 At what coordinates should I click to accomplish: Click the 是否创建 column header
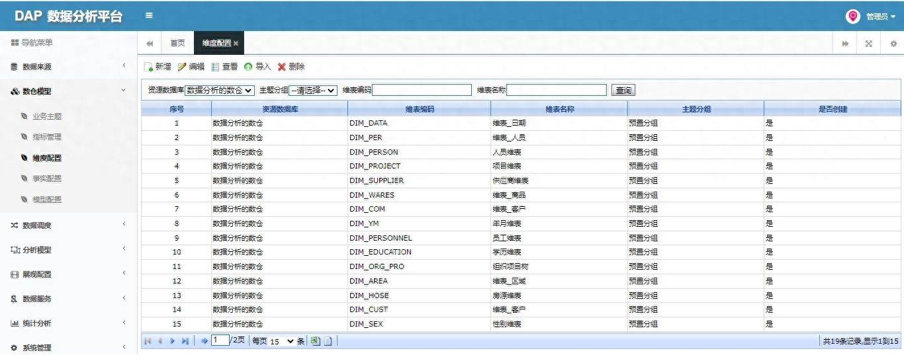(833, 109)
